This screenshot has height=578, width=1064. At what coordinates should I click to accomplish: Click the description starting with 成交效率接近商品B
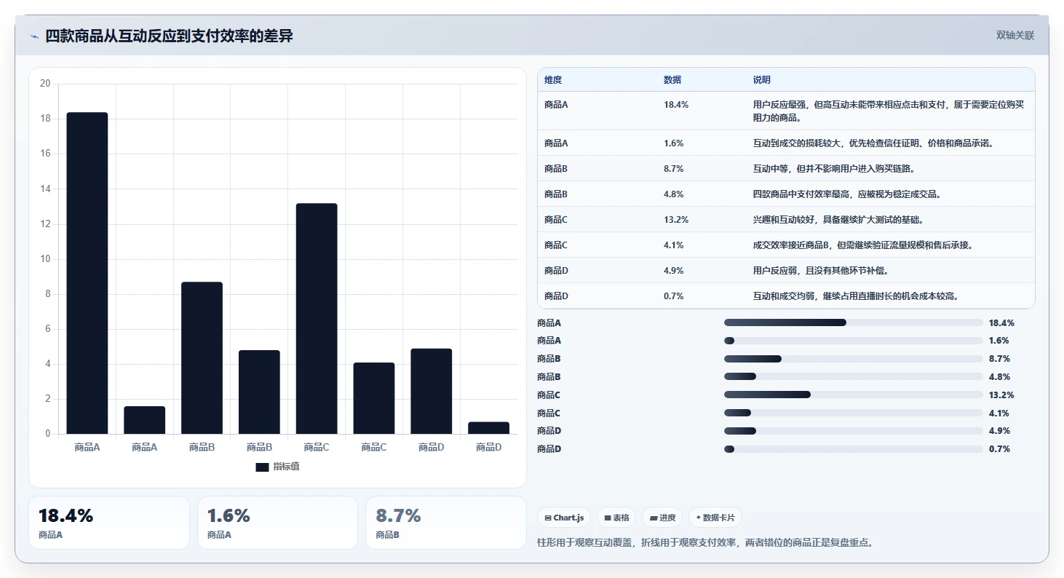tap(863, 245)
